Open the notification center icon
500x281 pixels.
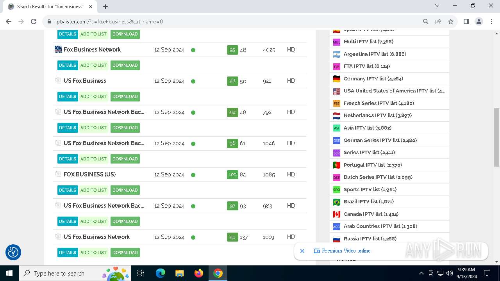point(487,273)
